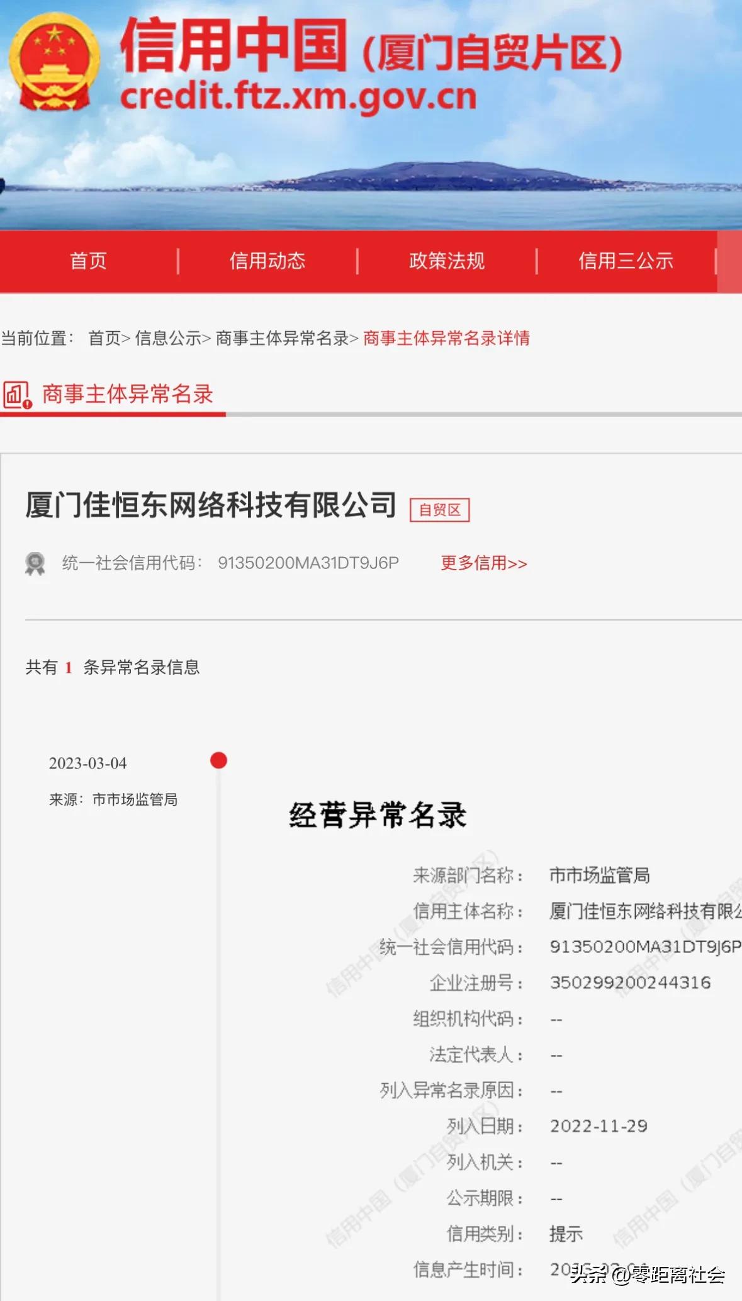Click the 统一社会信用代码 value in details
742x1301 pixels.
[646, 947]
